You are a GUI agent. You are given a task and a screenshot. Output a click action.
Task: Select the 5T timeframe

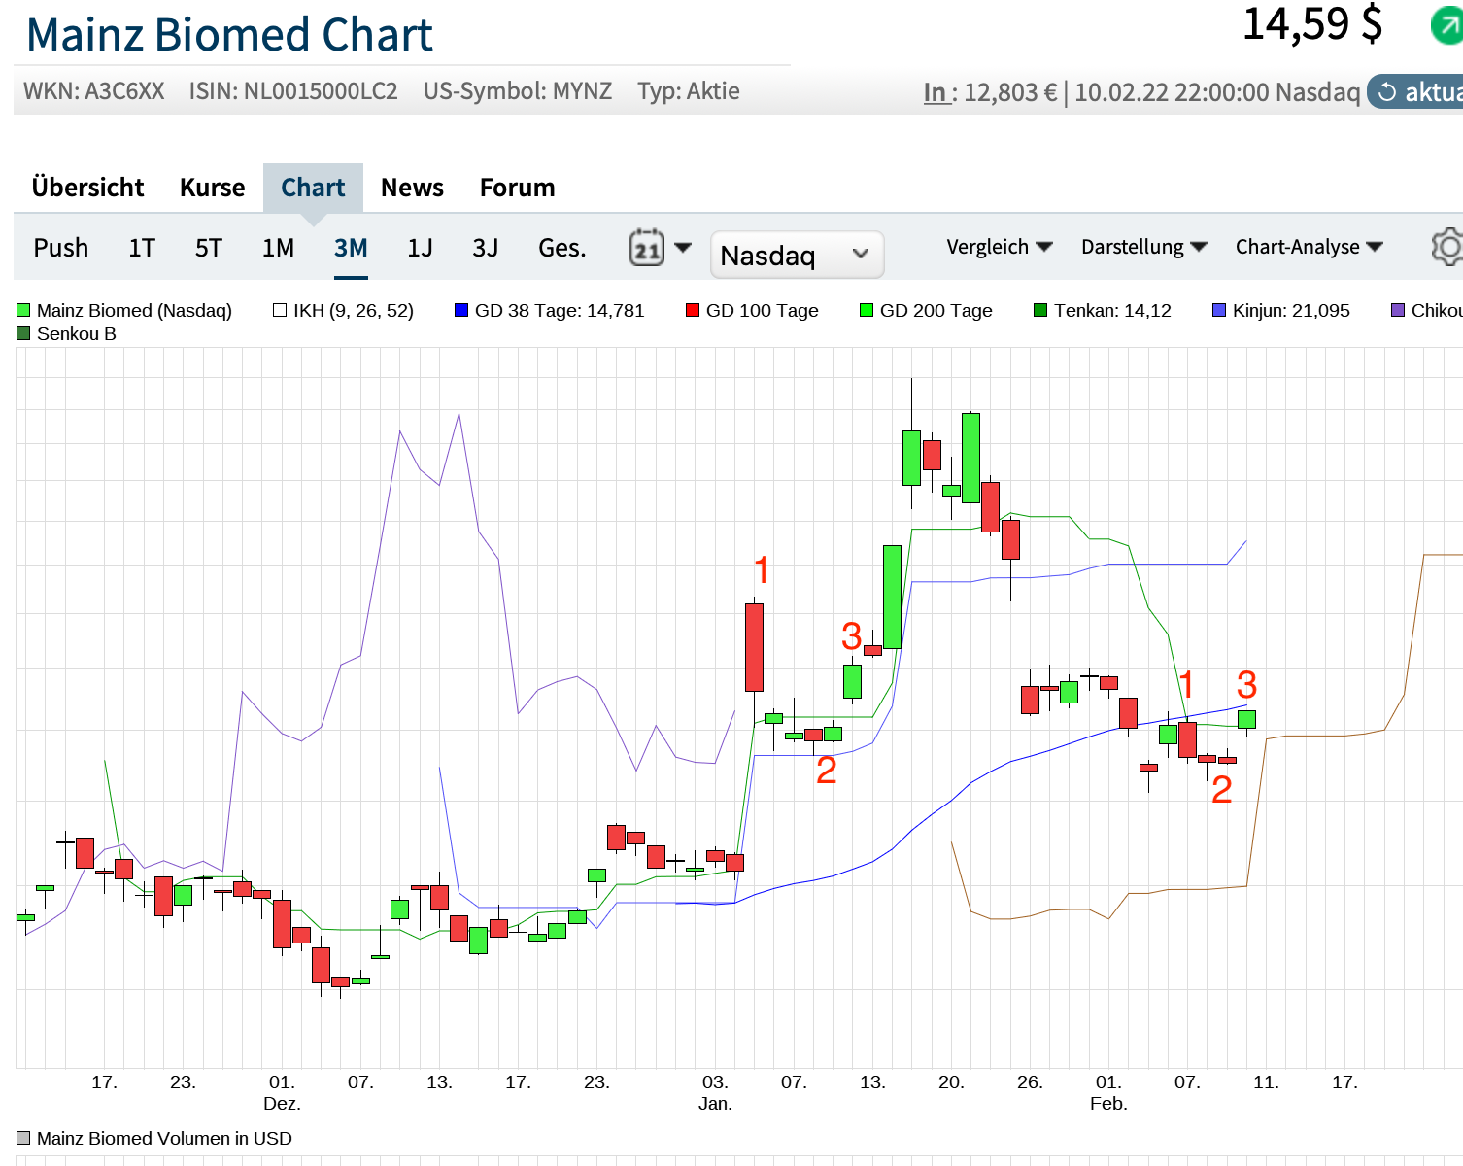tap(209, 248)
